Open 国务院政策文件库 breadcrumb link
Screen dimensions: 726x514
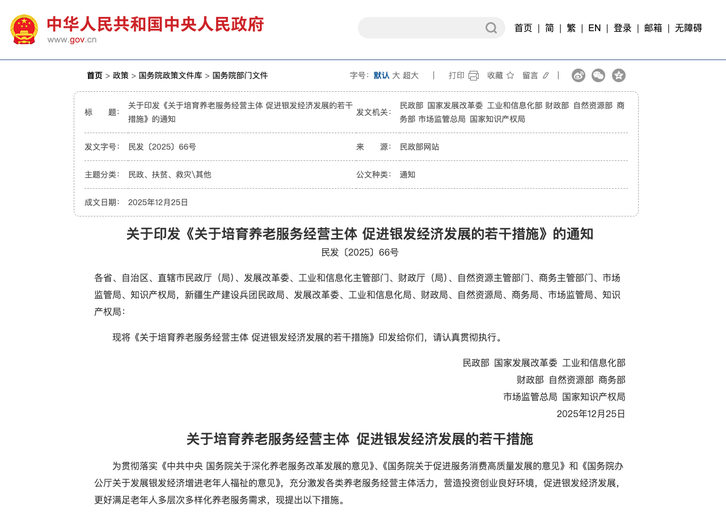[x=171, y=75]
